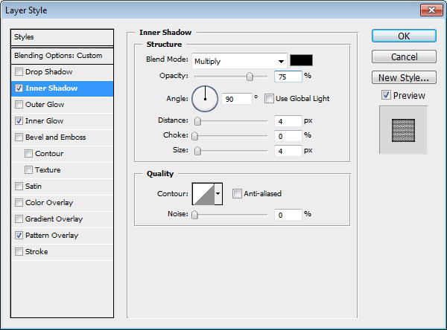Click the Opacity slider handle
Viewport: 447px width, 330px height.
click(250, 77)
